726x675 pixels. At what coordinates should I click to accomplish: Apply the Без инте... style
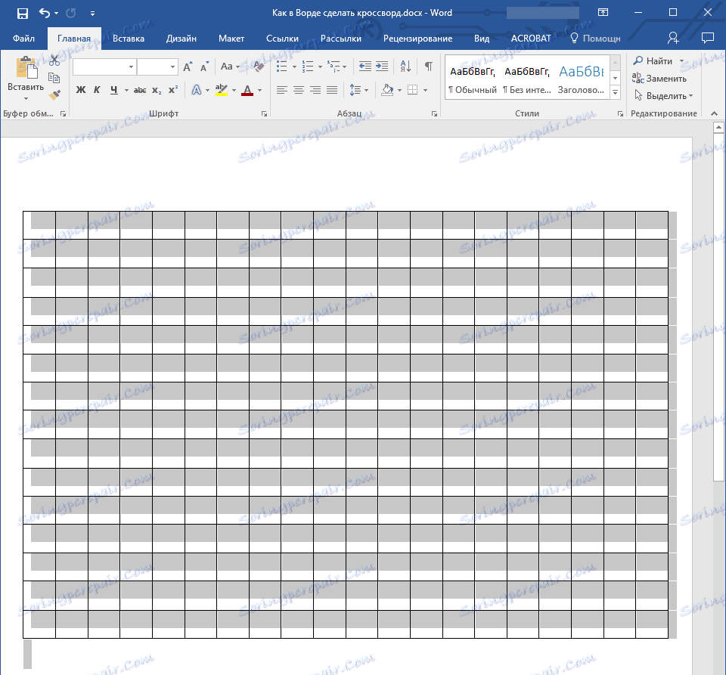tap(527, 79)
